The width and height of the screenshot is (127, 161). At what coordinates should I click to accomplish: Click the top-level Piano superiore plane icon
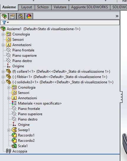click(x=9, y=55)
